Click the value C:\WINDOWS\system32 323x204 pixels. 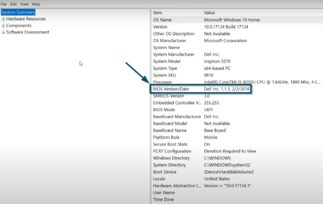click(227, 165)
